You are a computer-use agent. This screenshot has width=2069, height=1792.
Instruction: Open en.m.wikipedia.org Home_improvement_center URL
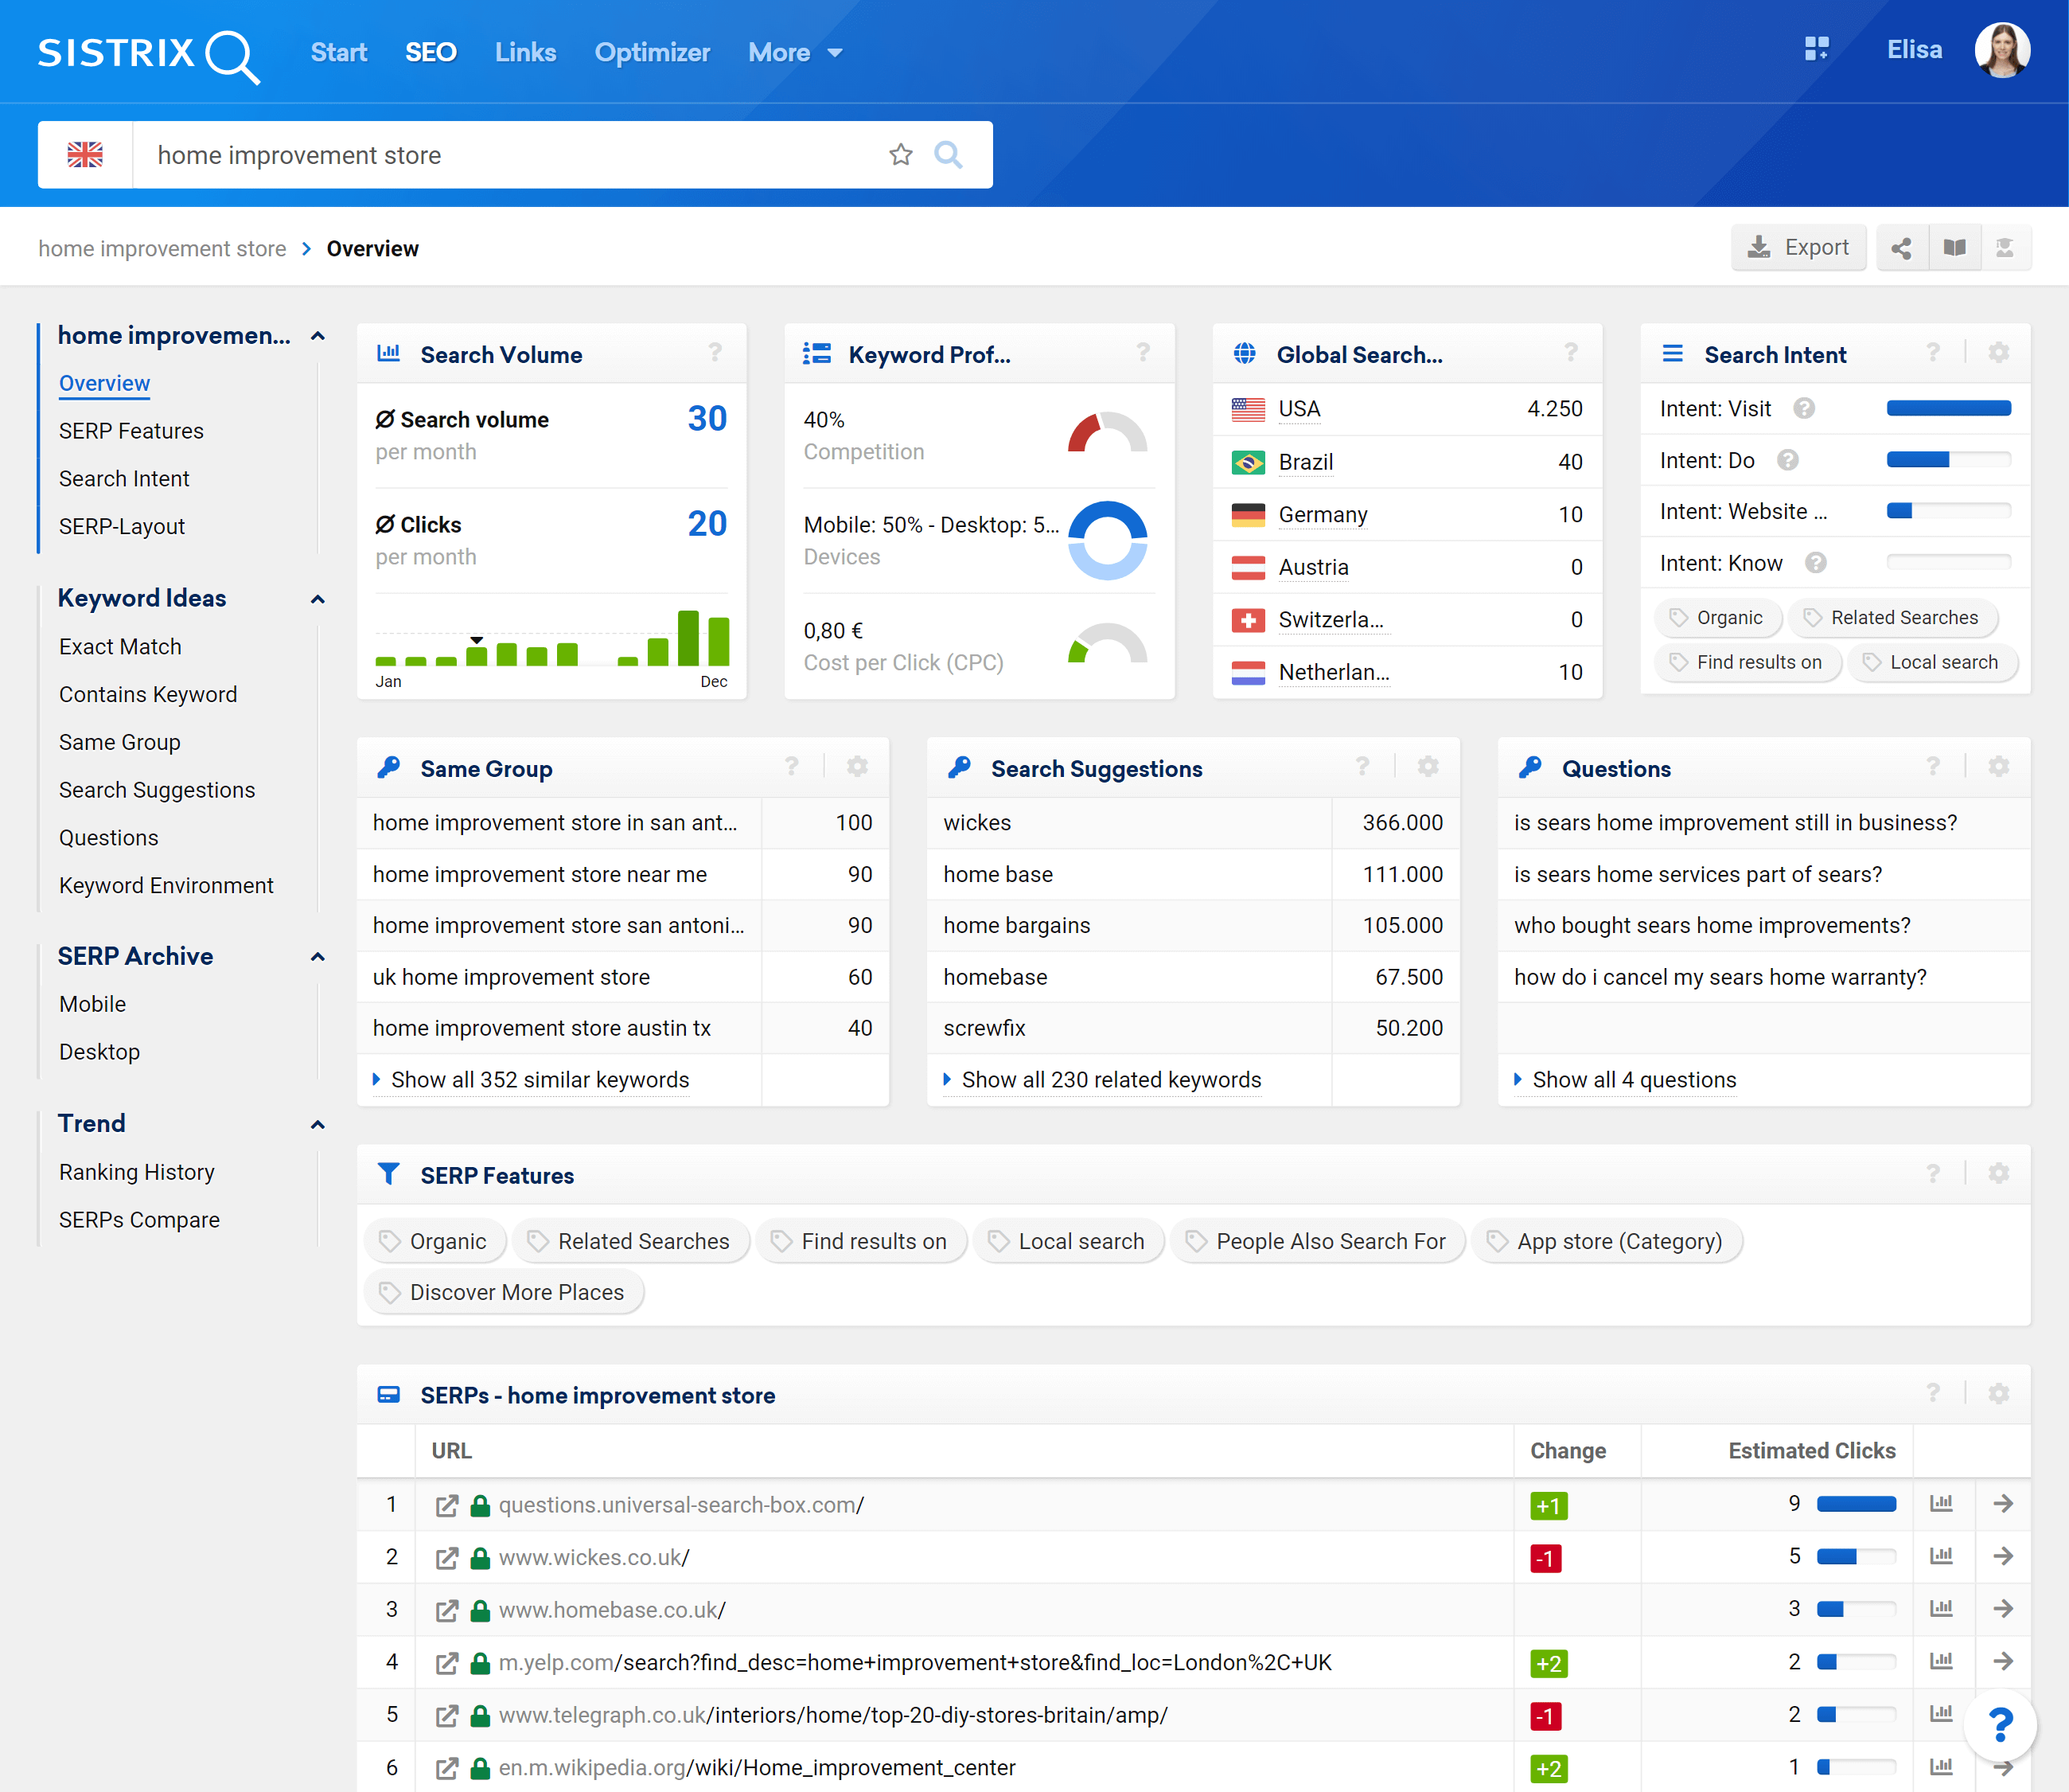click(757, 1768)
